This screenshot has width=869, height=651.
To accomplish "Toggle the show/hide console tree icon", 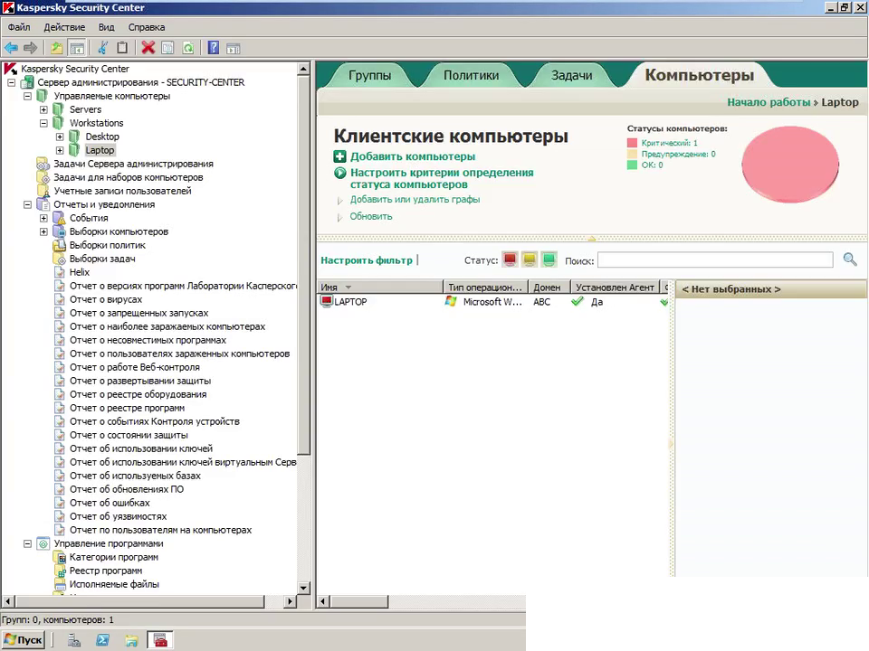I will click(77, 48).
